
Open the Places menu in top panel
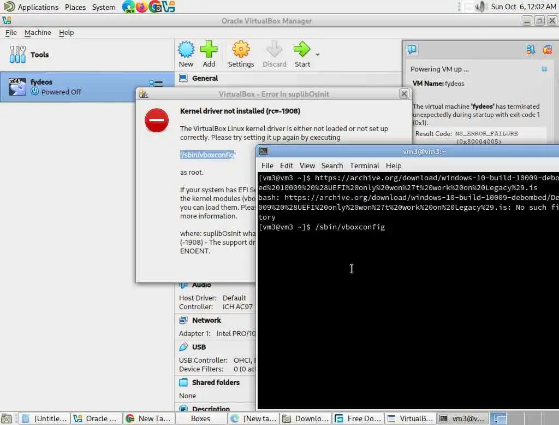(75, 7)
